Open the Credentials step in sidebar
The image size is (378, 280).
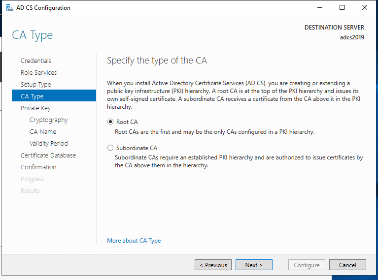click(x=36, y=61)
